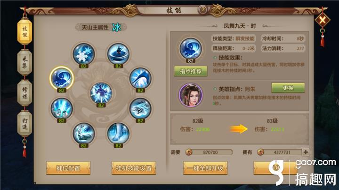Open 挂机技能设置 auto skill settings
The height and width of the screenshot is (190, 339).
[134, 168]
